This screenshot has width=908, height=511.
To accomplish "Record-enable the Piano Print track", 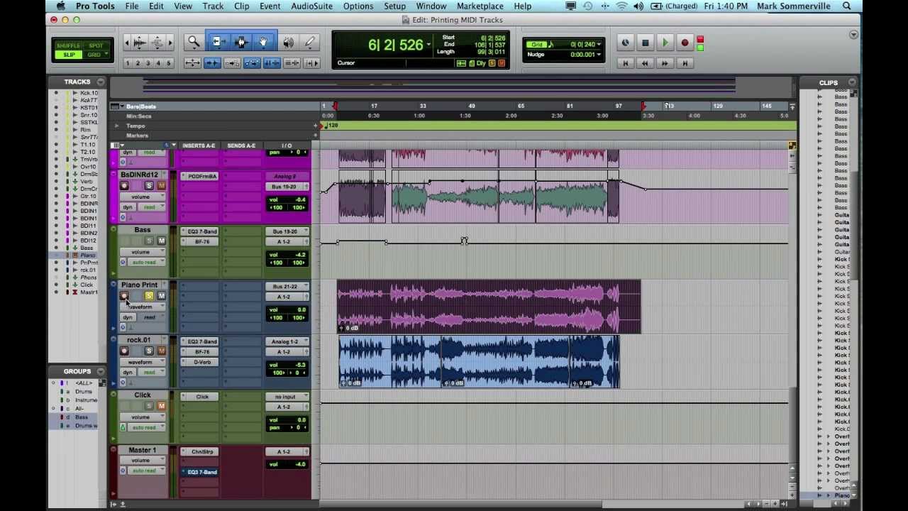I will (124, 296).
